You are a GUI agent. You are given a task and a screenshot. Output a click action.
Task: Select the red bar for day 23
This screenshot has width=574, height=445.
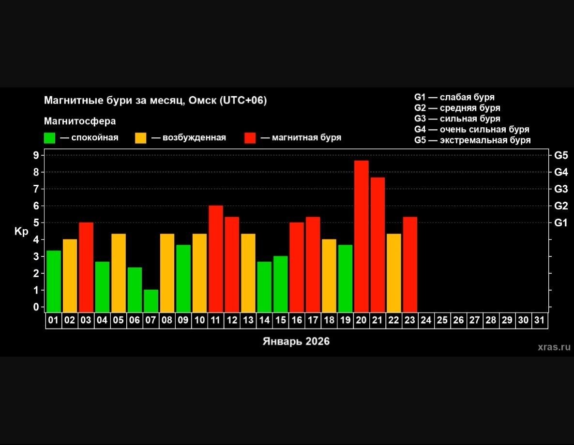tap(410, 265)
